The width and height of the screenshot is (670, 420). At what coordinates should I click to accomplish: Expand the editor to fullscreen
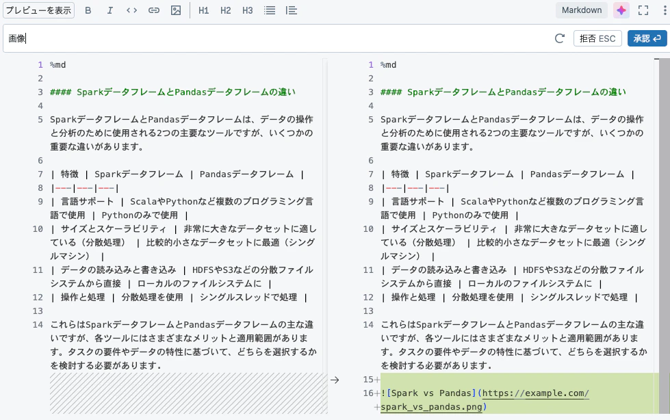coord(643,10)
